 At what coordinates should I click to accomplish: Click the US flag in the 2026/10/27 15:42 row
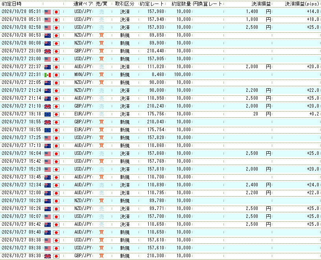pos(48,162)
